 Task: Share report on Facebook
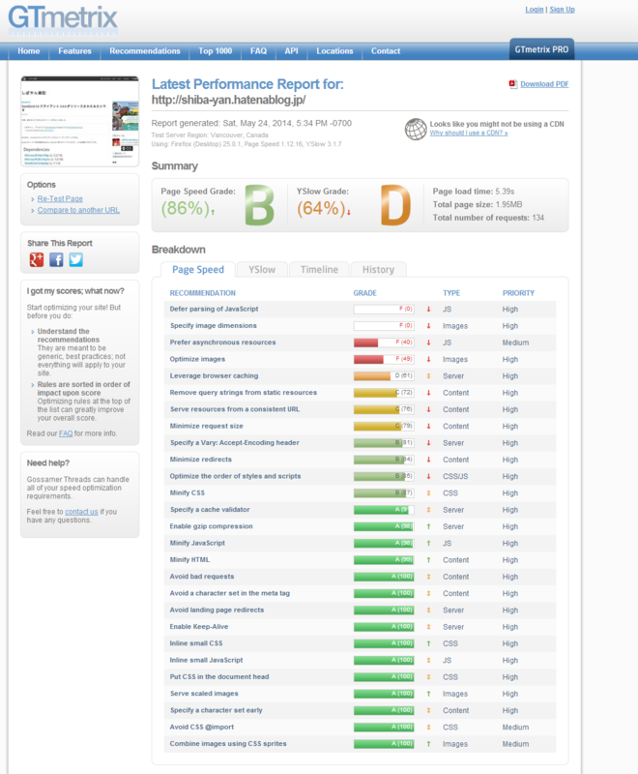pyautogui.click(x=56, y=259)
